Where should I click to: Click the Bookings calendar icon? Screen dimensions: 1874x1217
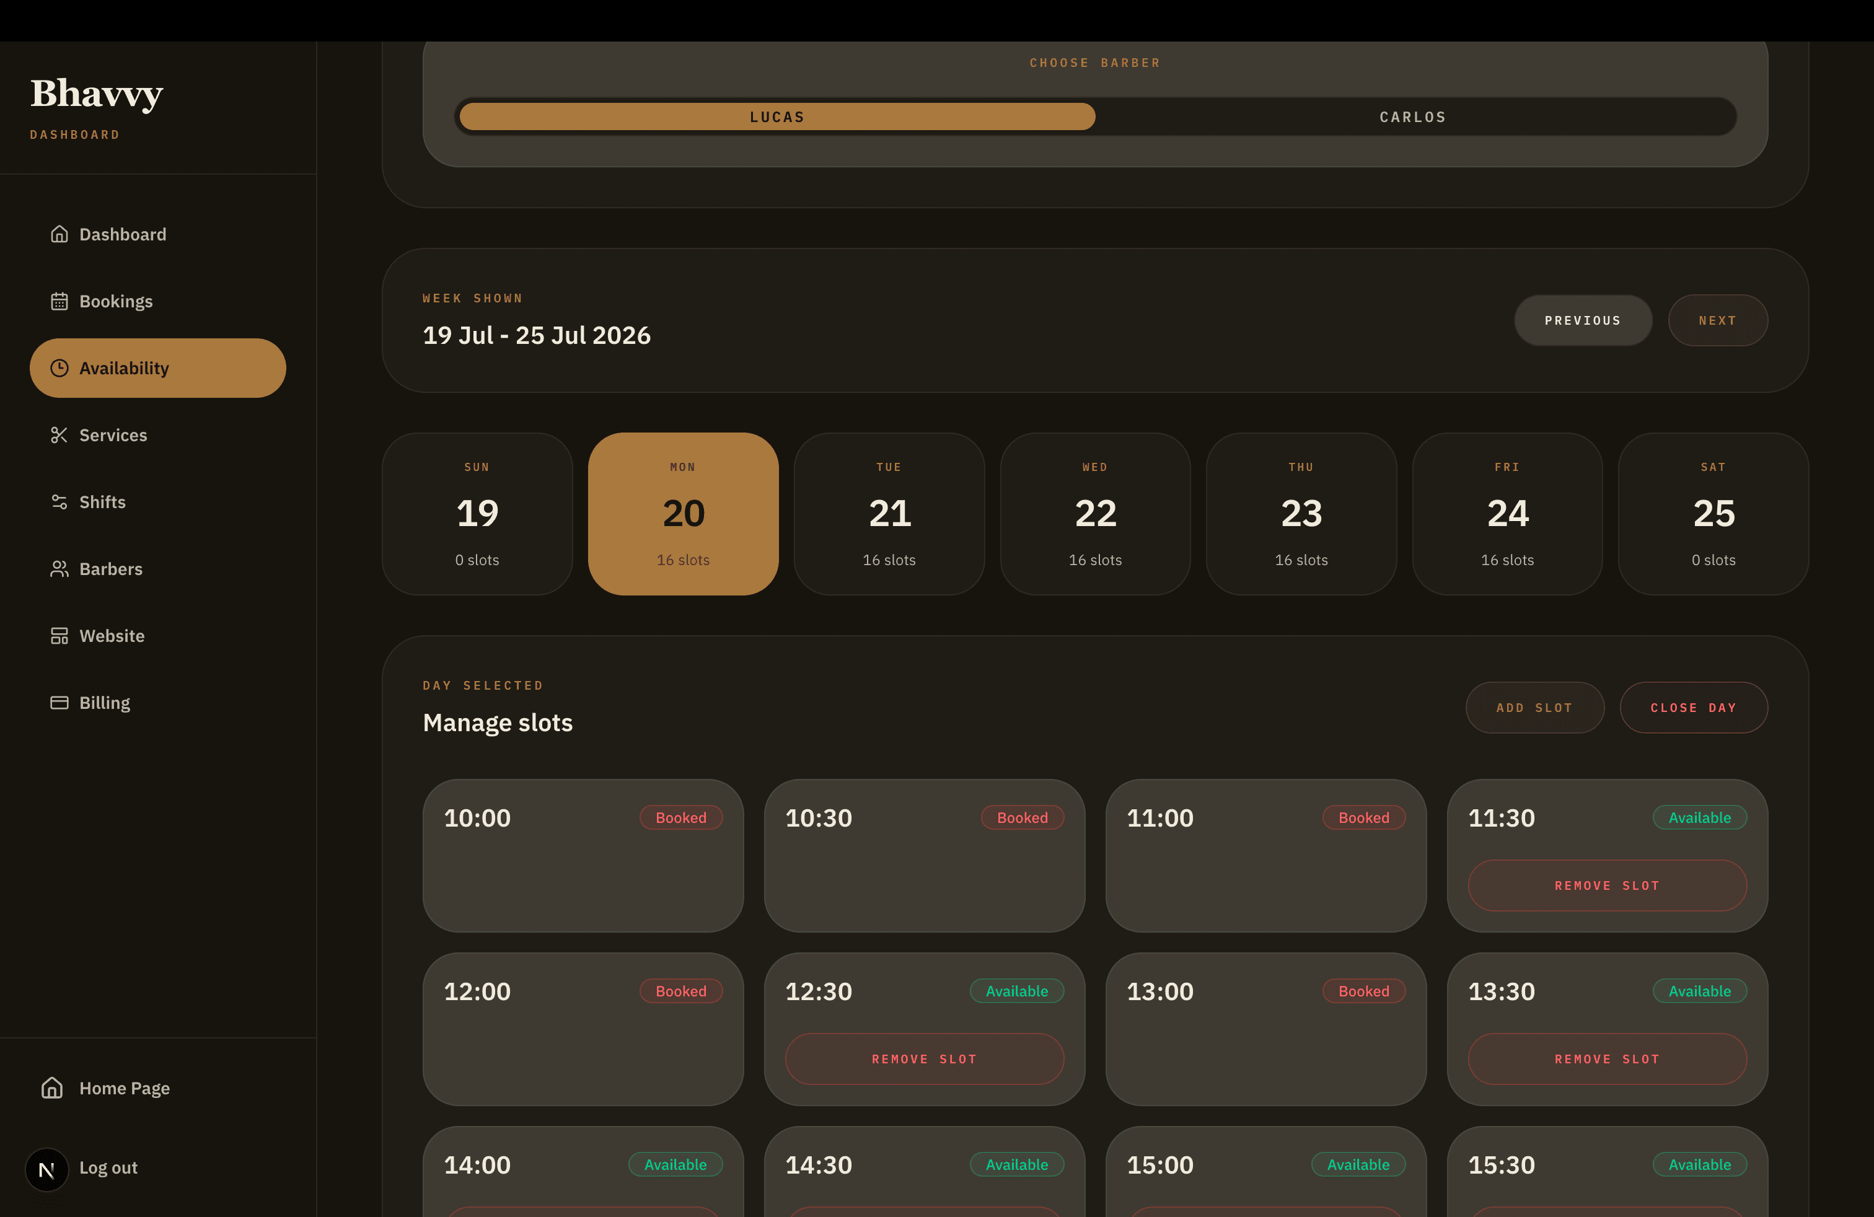tap(59, 302)
